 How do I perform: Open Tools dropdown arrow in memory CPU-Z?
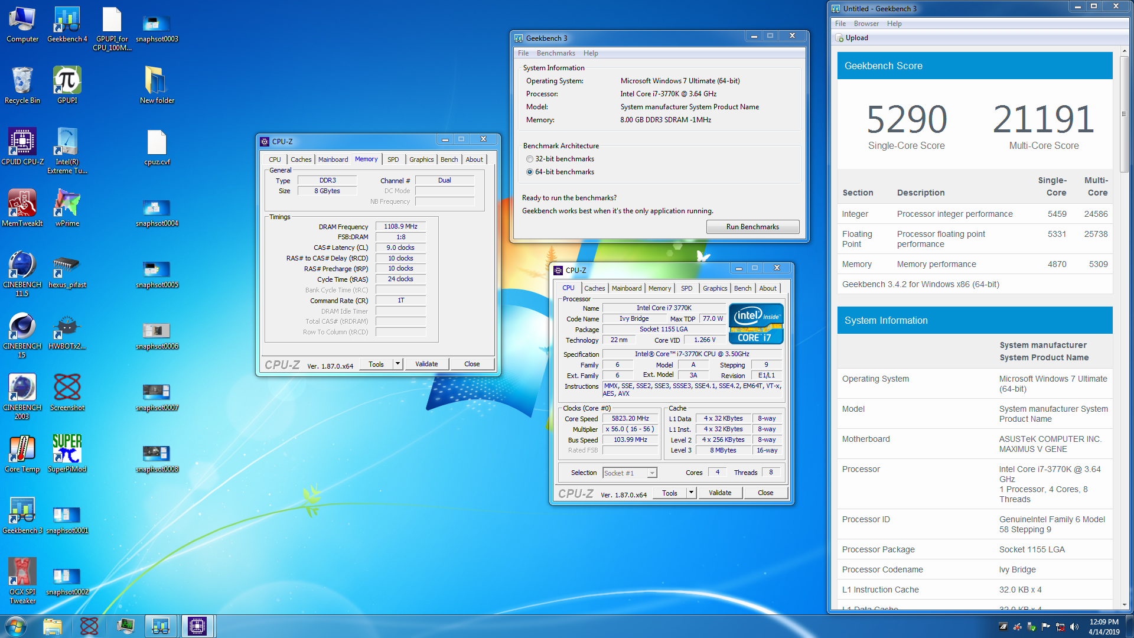tap(397, 364)
